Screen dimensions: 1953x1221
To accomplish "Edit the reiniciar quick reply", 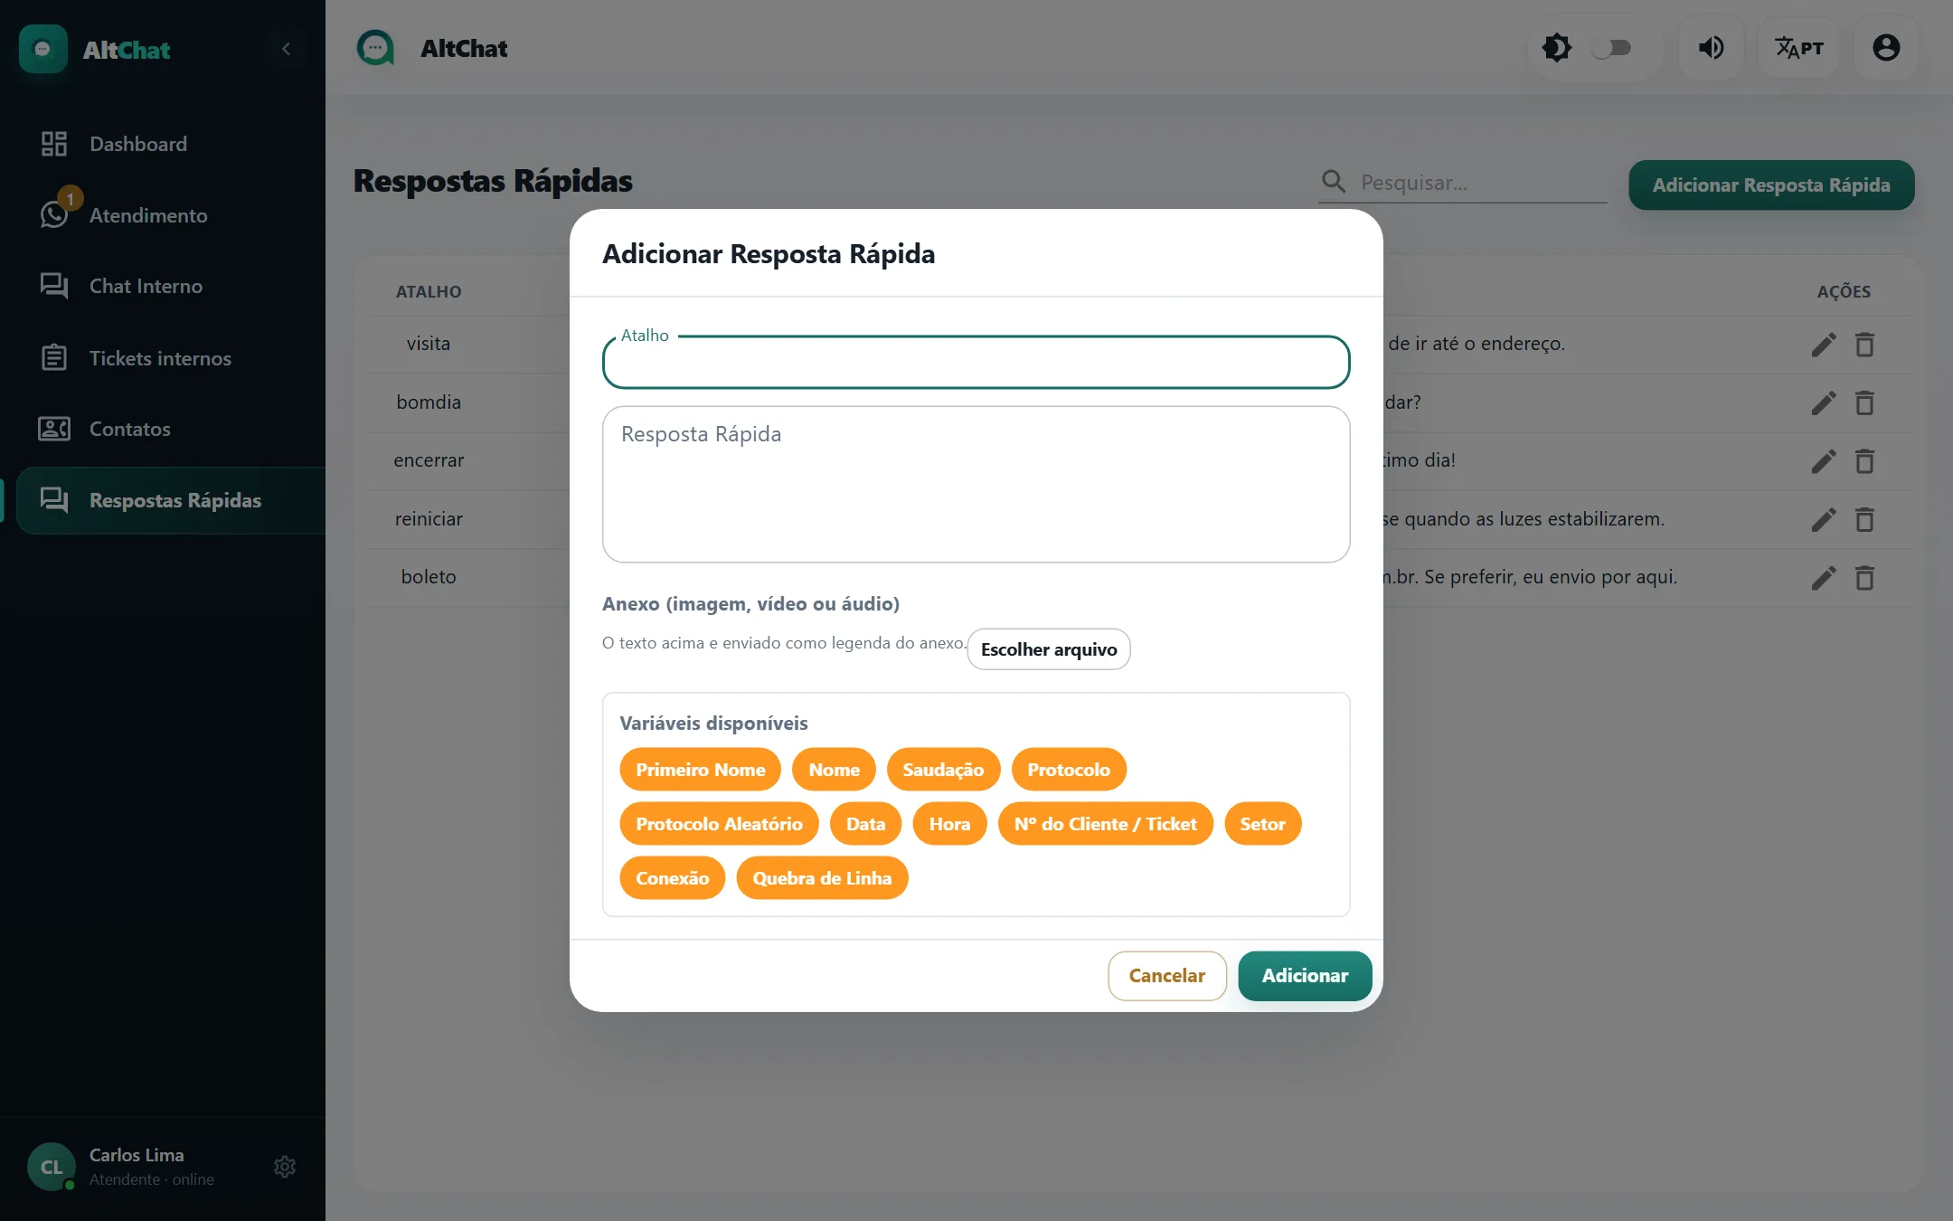I will click(1824, 519).
